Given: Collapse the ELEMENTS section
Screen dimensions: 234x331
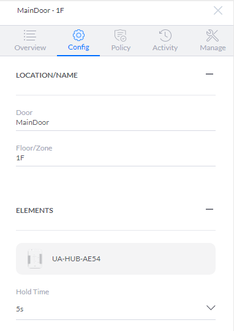Looking at the screenshot, I should tap(209, 209).
